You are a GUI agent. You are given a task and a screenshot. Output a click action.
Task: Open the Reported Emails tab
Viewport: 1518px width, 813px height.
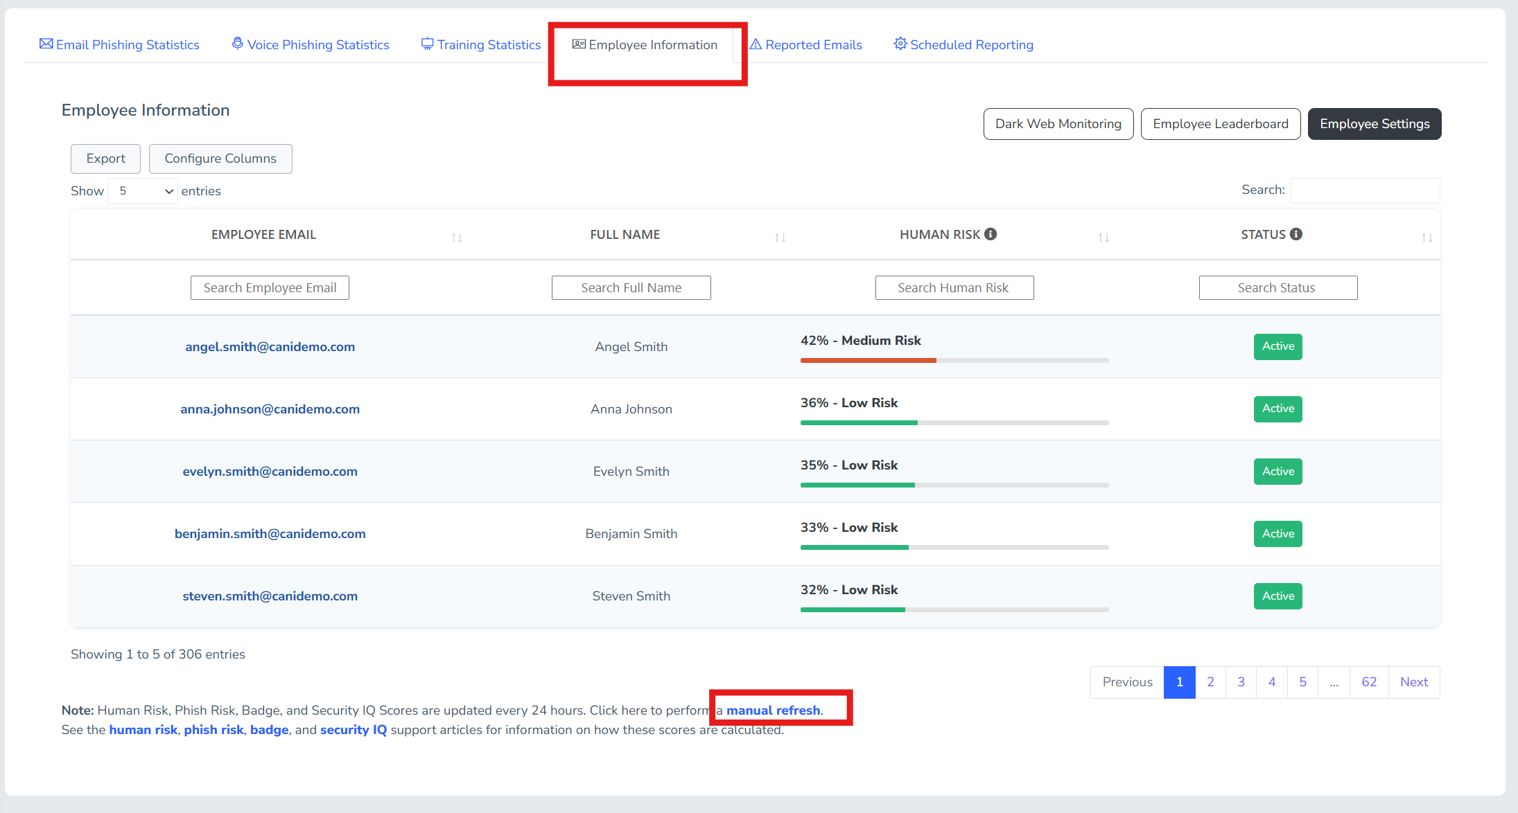coord(806,45)
